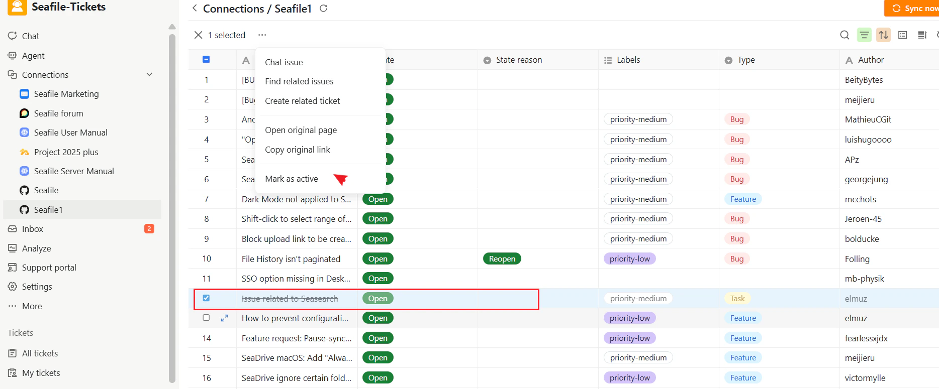Click the Task type tag for elmuz
Screen dimensions: 939x389
click(x=737, y=298)
